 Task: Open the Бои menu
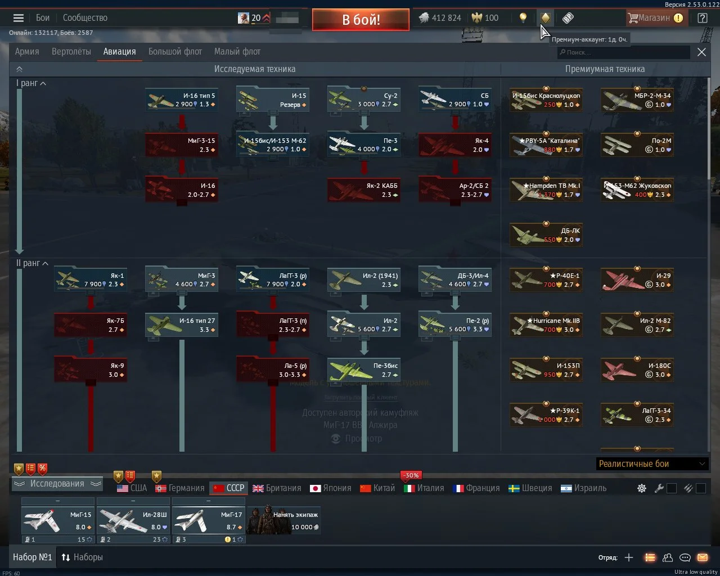[x=43, y=18]
